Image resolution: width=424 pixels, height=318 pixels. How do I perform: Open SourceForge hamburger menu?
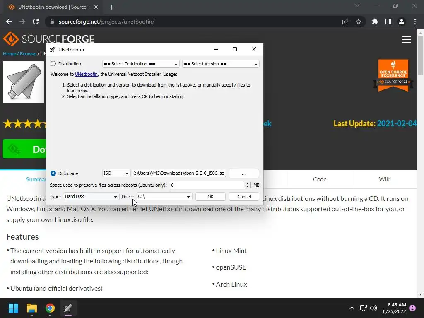[407, 40]
